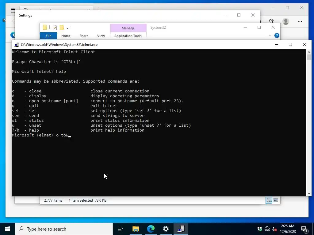Open the Windows Start menu
Screen dimensions: 314x235
[7, 229]
